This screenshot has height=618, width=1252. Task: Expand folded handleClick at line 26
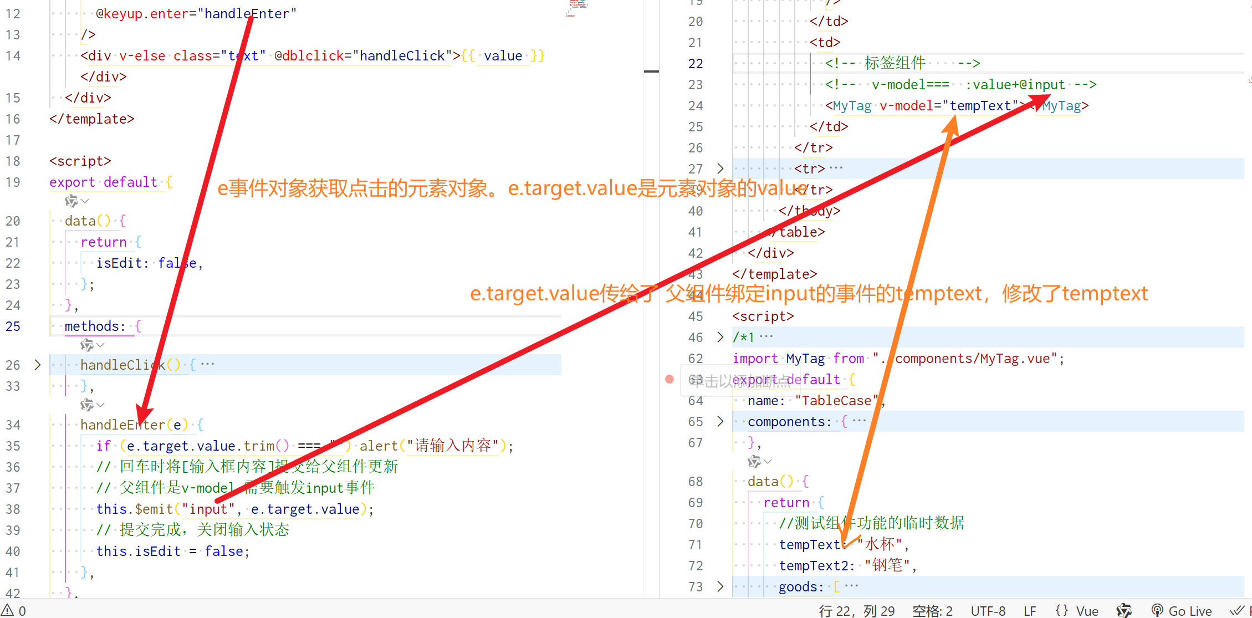click(37, 365)
